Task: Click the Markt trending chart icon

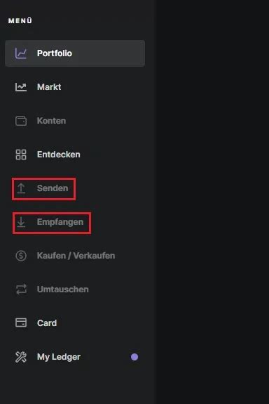Action: (x=21, y=87)
